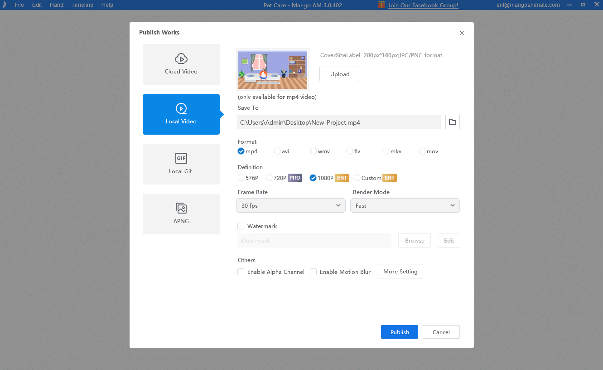Enable the Watermark checkbox
This screenshot has height=370, width=603.
click(241, 226)
